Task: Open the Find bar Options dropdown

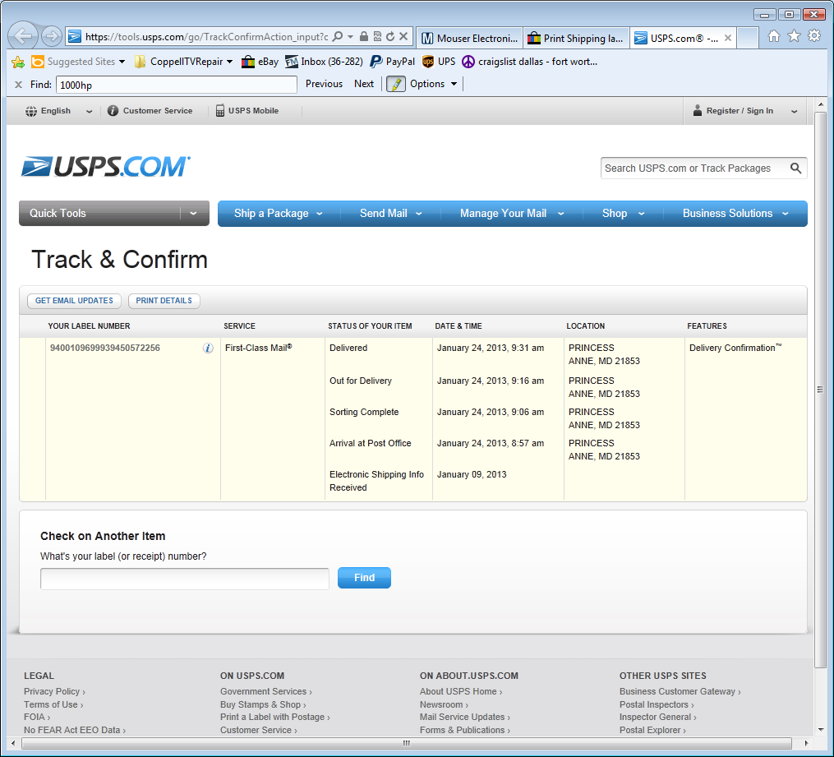Action: 434,84
